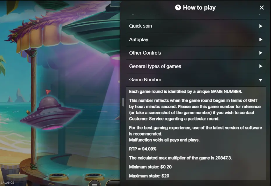Viewport: 271px width, 186px height.
Task: Collapse the Game Number section arrow
Action: coord(261,80)
